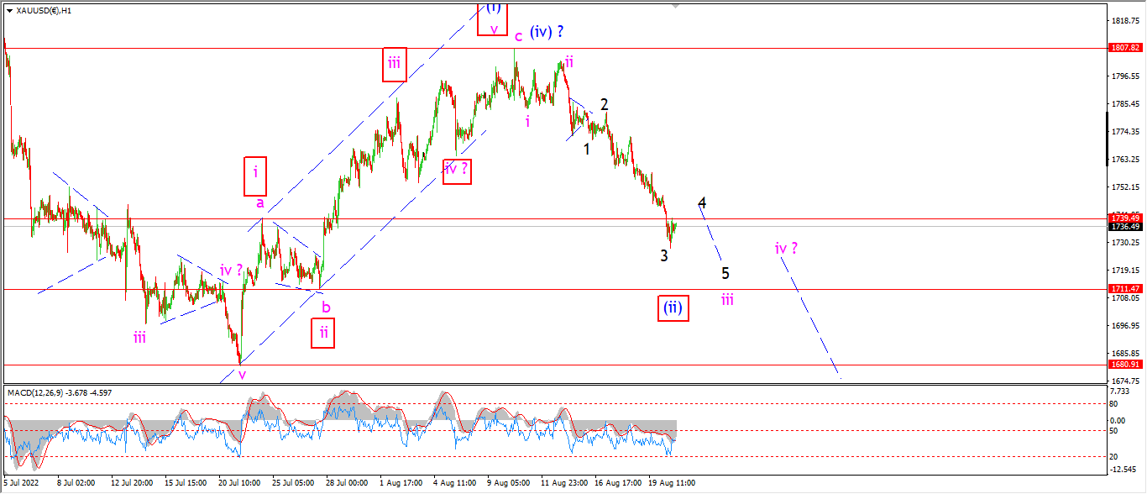The width and height of the screenshot is (1147, 494).
Task: Select the red boxed 'ii' label below 'b'
Action: (324, 331)
